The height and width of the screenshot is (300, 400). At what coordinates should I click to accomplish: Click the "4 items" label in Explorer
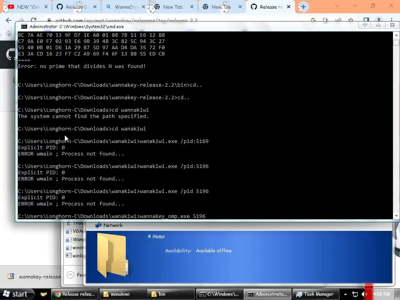click(x=156, y=236)
